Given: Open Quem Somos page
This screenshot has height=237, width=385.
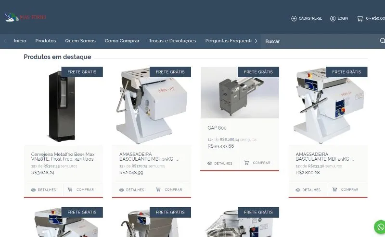Looking at the screenshot, I should tap(80, 41).
